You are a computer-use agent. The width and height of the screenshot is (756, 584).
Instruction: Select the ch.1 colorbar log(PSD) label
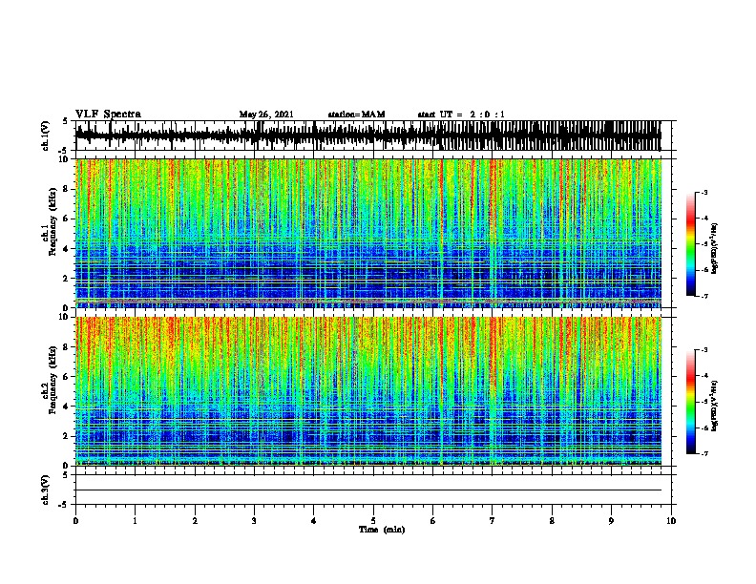coord(715,248)
